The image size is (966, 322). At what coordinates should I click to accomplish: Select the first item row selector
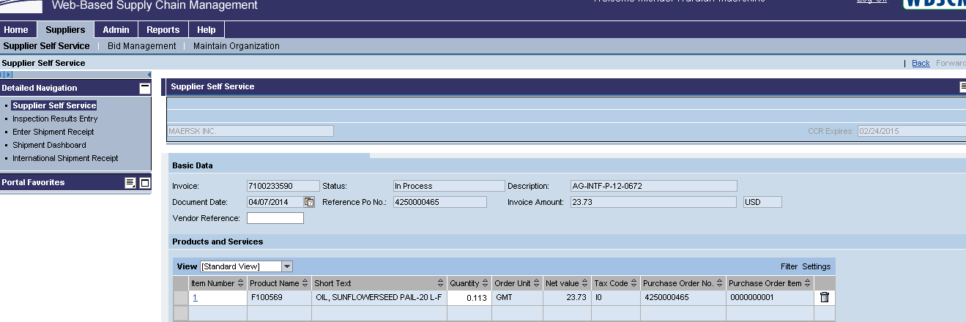click(180, 298)
